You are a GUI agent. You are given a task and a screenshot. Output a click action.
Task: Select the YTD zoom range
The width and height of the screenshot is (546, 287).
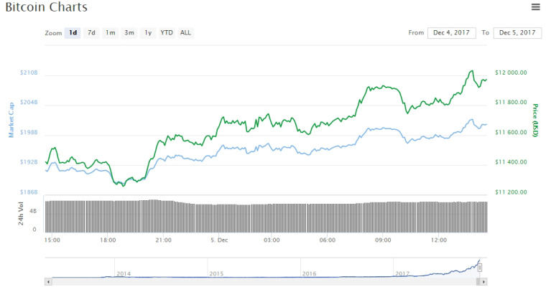tap(167, 33)
